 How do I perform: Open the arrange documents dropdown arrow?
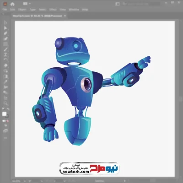click(x=30, y=4)
